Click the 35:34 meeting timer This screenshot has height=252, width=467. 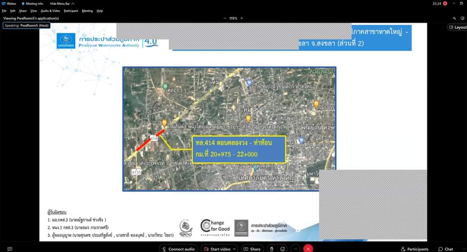point(437,3)
